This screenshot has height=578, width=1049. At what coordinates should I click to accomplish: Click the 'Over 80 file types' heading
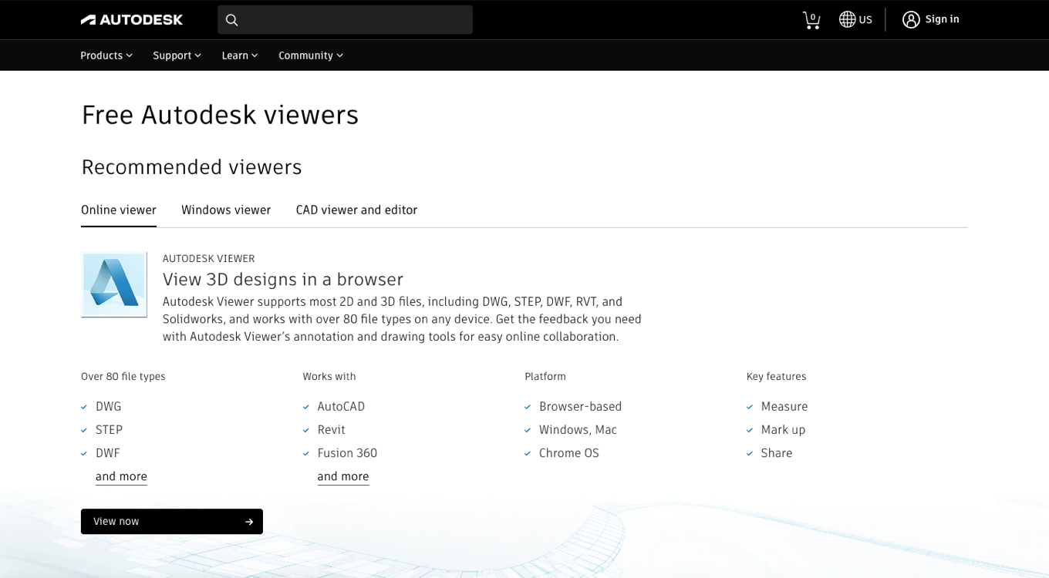pyautogui.click(x=123, y=376)
